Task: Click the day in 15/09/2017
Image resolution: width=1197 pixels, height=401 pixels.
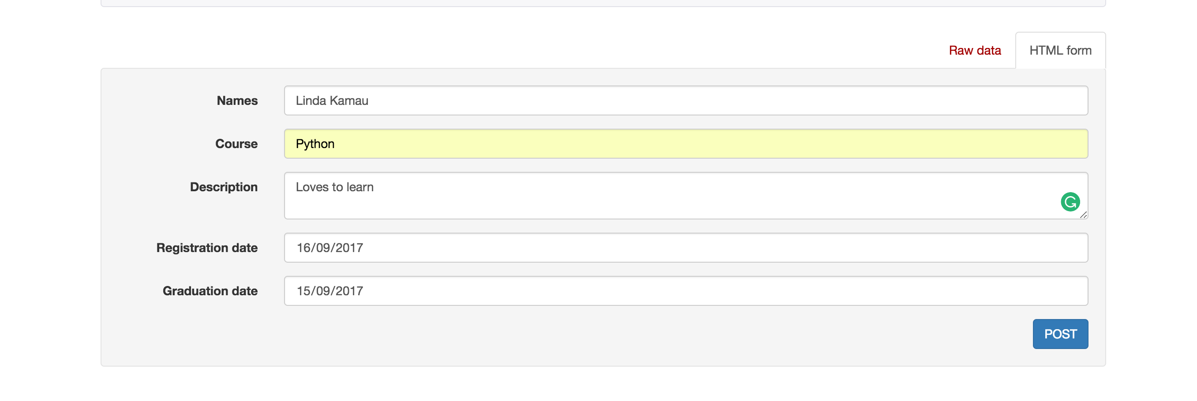Action: [x=304, y=291]
